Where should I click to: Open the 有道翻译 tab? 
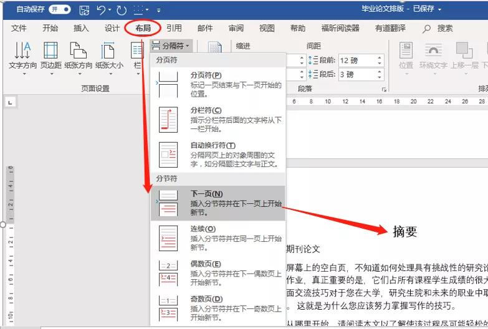pyautogui.click(x=390, y=28)
